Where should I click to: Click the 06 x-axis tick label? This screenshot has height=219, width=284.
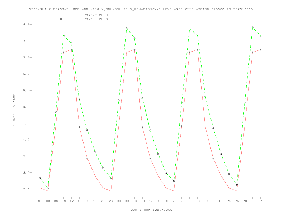[x=56, y=201]
